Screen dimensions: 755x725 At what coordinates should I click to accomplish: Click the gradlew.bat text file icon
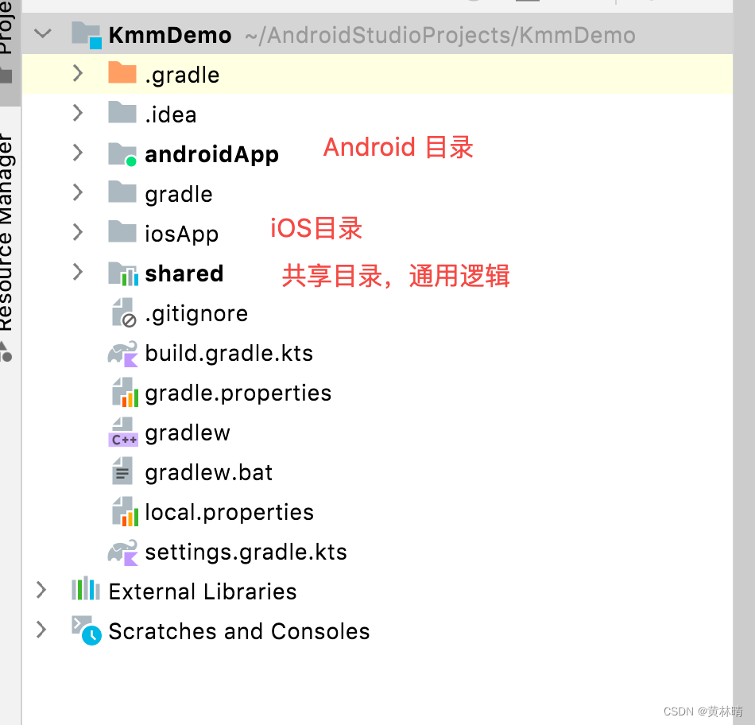[122, 471]
